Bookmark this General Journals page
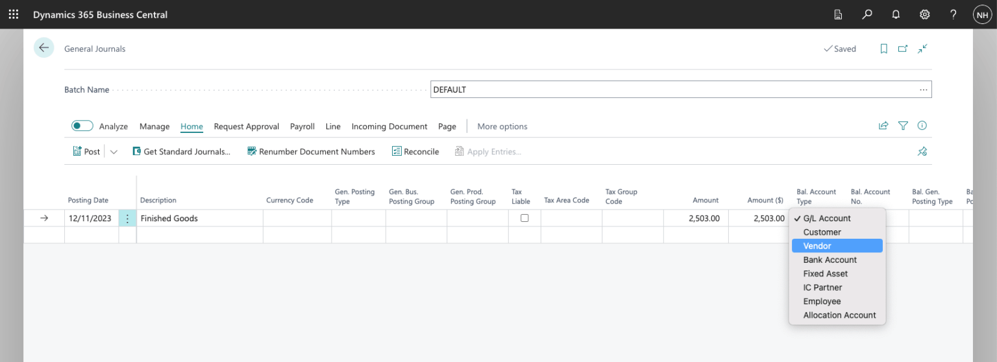Image resolution: width=997 pixels, height=362 pixels. tap(883, 49)
